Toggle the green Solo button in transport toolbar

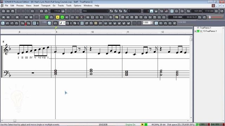62,17
